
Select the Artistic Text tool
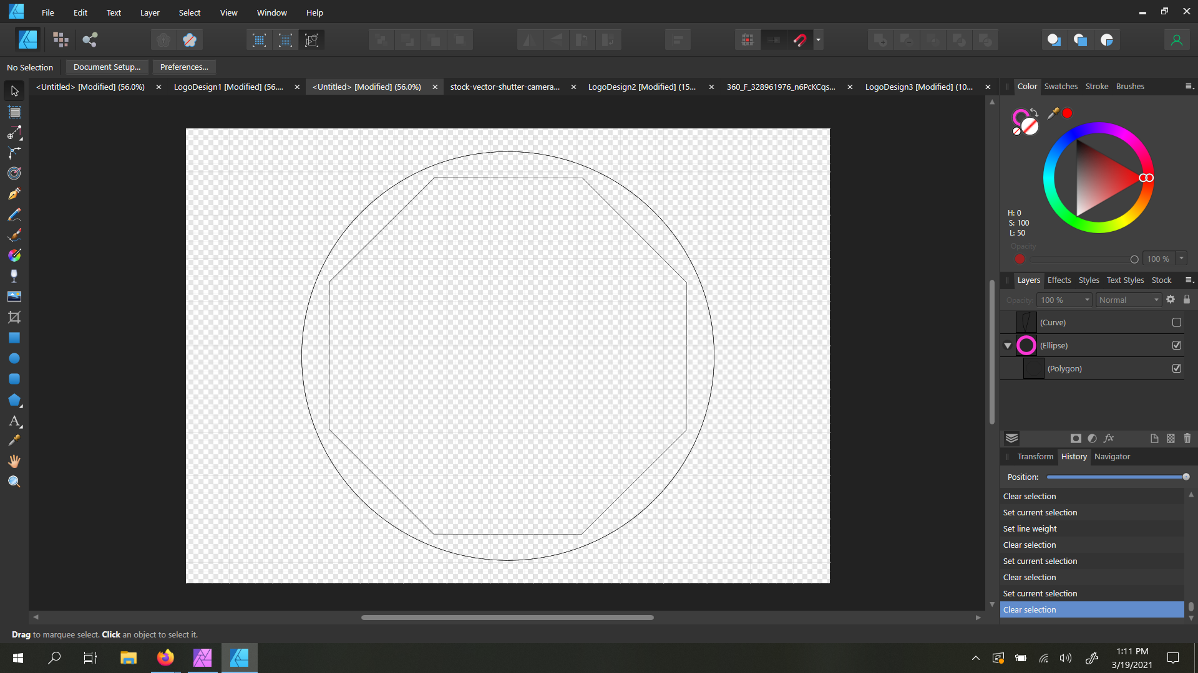(x=14, y=421)
